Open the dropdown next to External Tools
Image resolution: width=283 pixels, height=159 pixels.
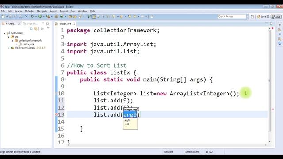click(x=52, y=17)
